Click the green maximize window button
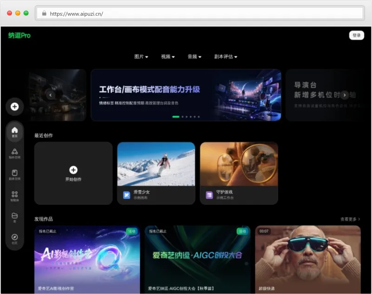Viewport: 372px width, 294px height. click(x=26, y=13)
